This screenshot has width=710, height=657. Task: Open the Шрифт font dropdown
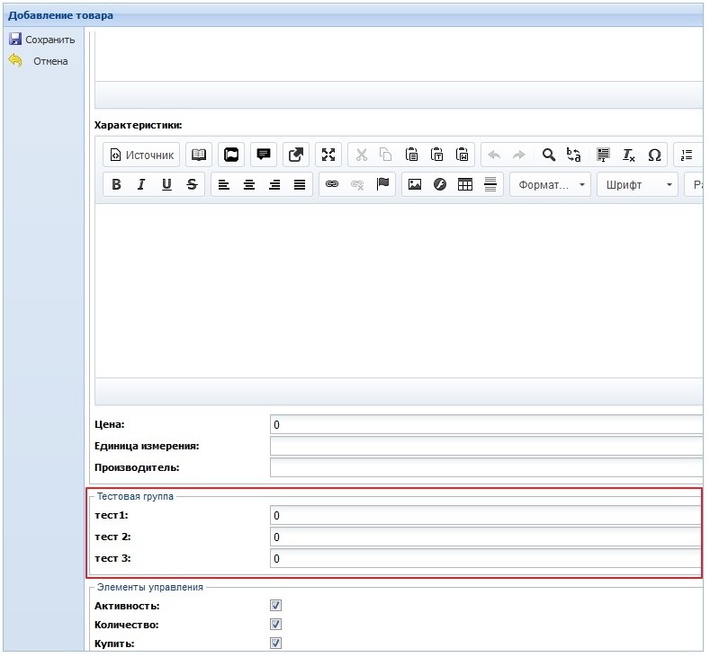637,184
